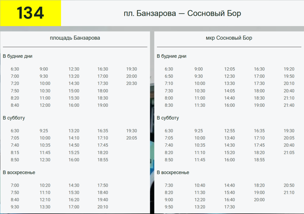This screenshot has width=304, height=214.
Task: Choose weekday 14:05 departure from мкр Сосновый Бор
Action: click(x=229, y=91)
